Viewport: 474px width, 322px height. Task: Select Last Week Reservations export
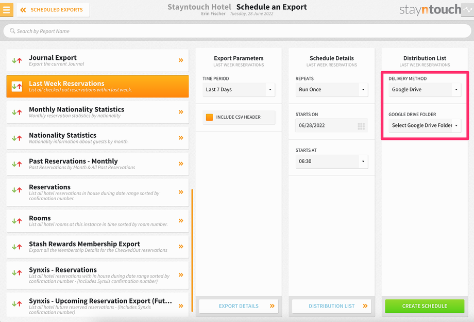[x=98, y=86]
